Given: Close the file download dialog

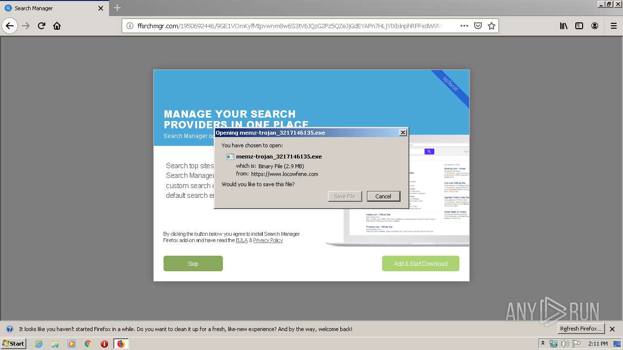Looking at the screenshot, I should (x=403, y=133).
